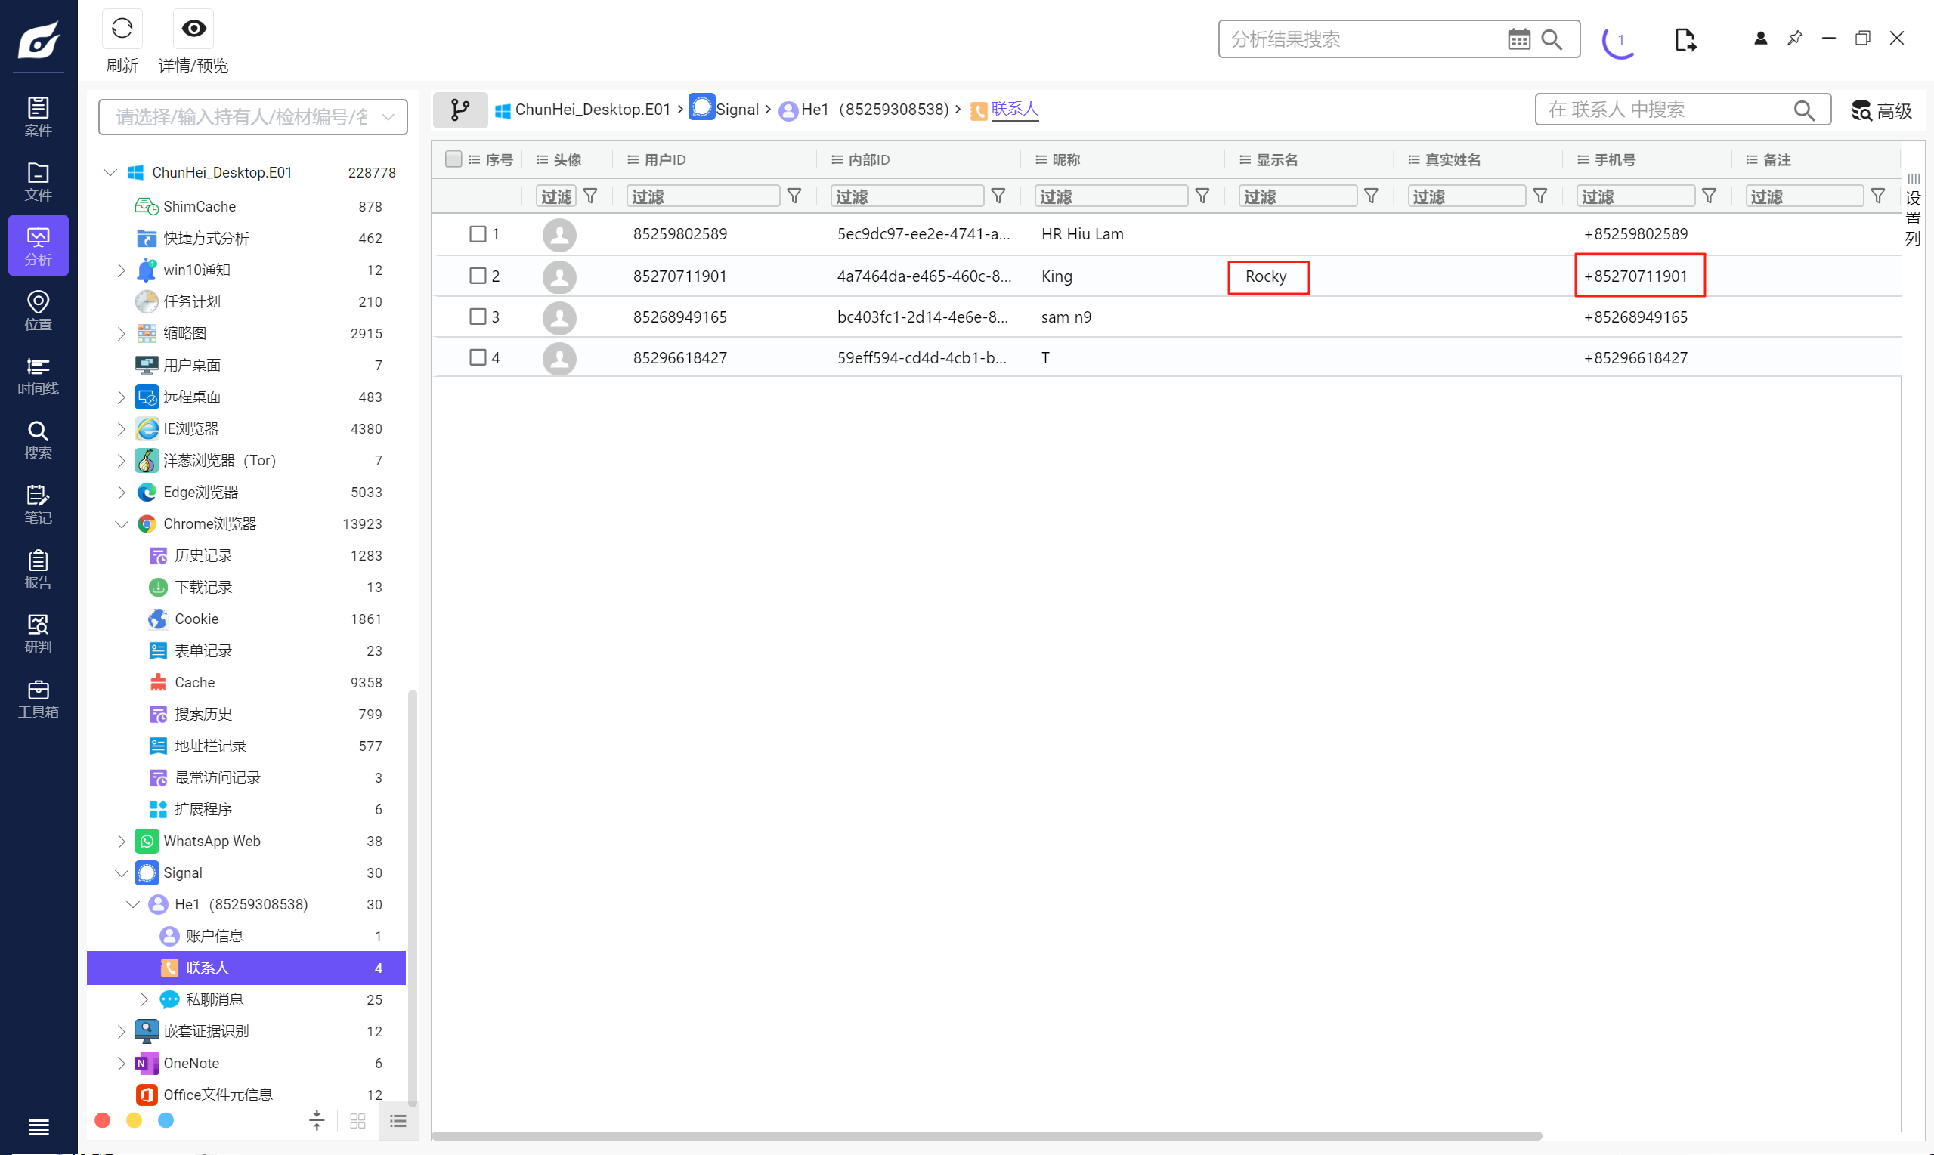The width and height of the screenshot is (1934, 1155).
Task: Click the export file icon in top bar
Action: pyautogui.click(x=1685, y=39)
